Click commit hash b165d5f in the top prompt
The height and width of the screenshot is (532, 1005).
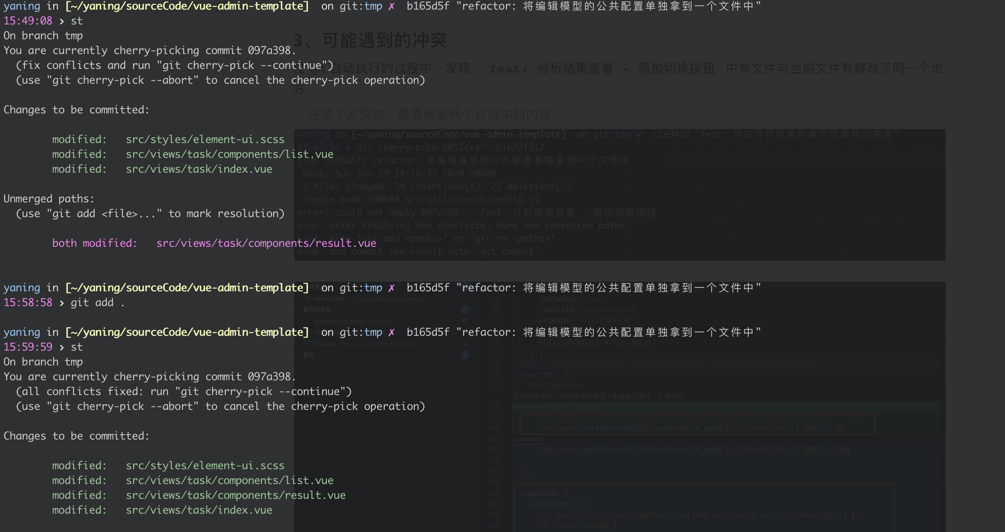(x=428, y=7)
